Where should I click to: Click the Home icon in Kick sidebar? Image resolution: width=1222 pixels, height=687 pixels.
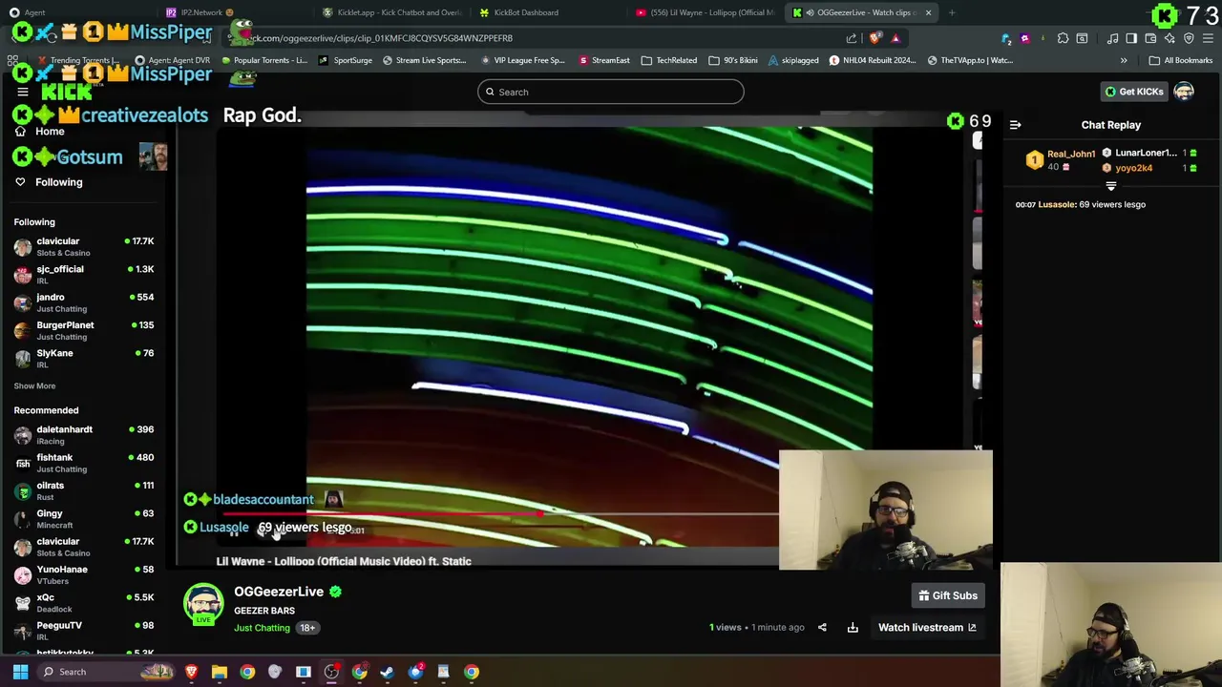tap(20, 132)
